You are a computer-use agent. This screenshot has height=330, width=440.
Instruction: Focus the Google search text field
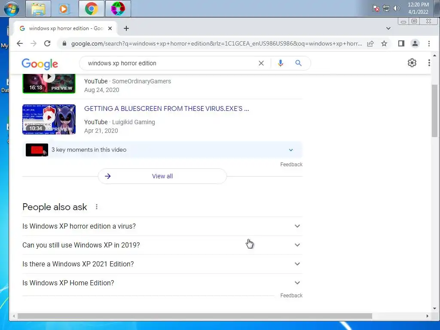pos(171,63)
